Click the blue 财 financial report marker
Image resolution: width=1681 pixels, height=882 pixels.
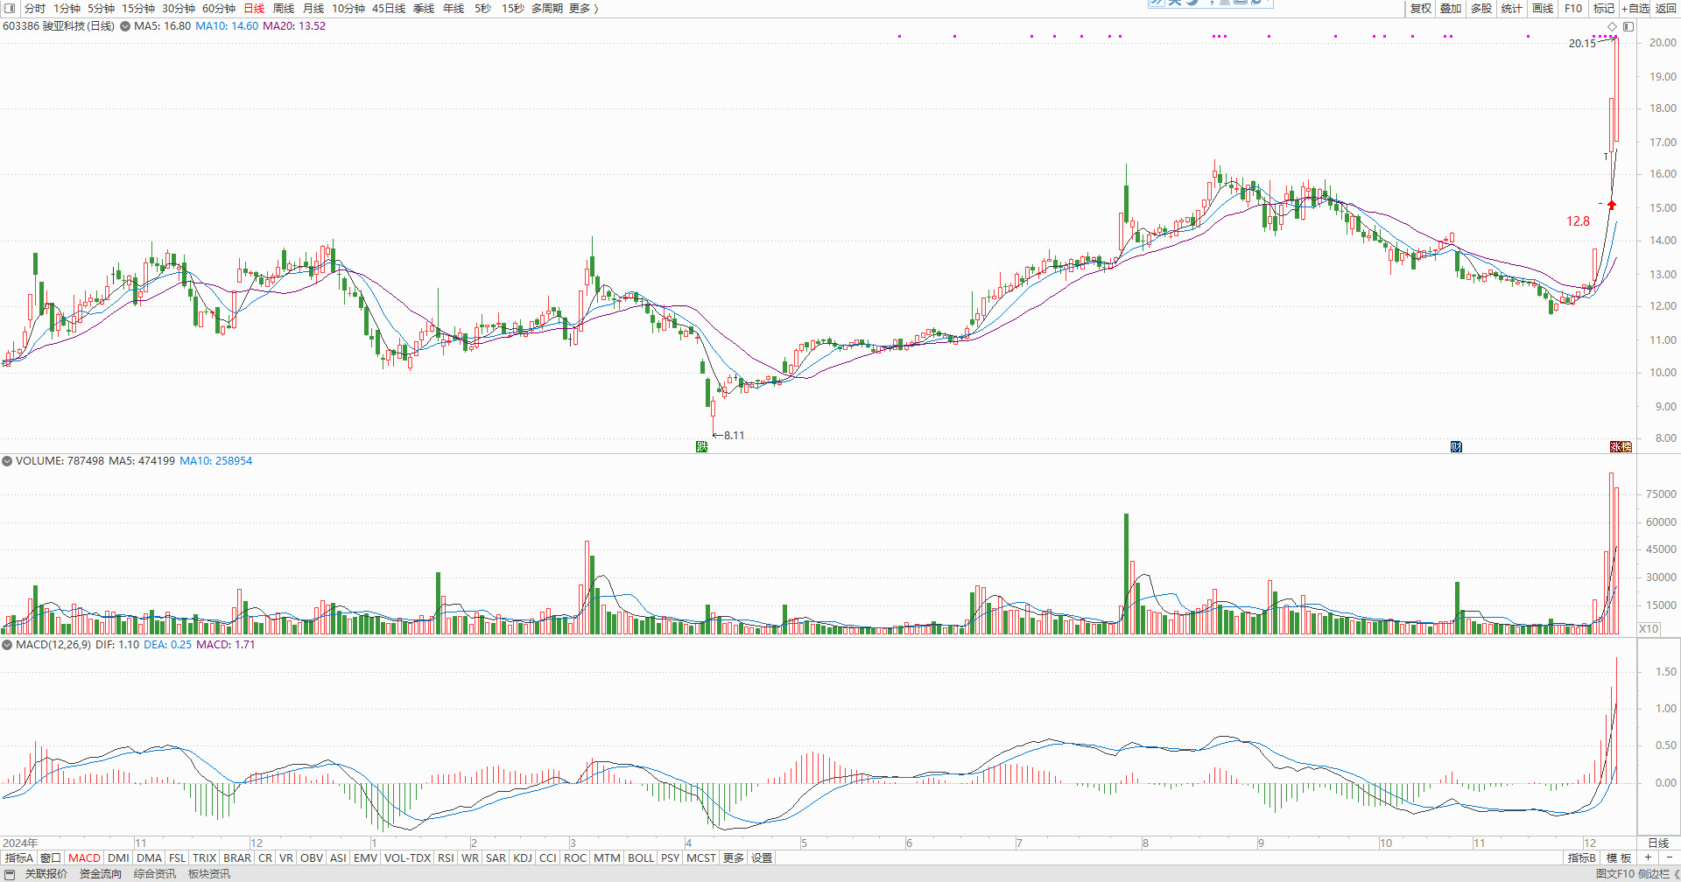1456,447
